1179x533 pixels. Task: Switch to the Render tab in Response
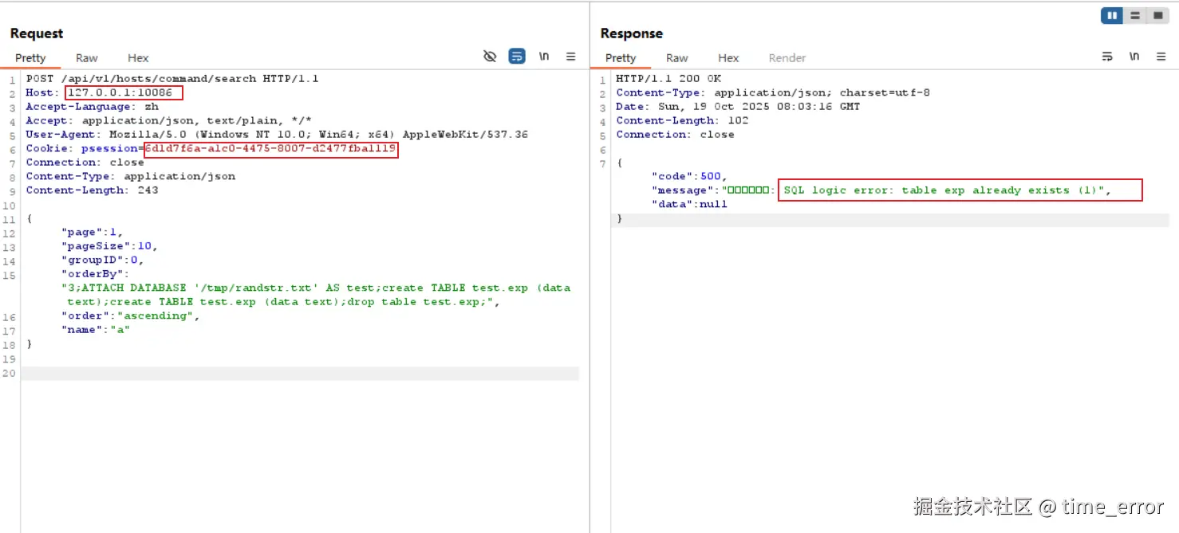[x=787, y=58]
